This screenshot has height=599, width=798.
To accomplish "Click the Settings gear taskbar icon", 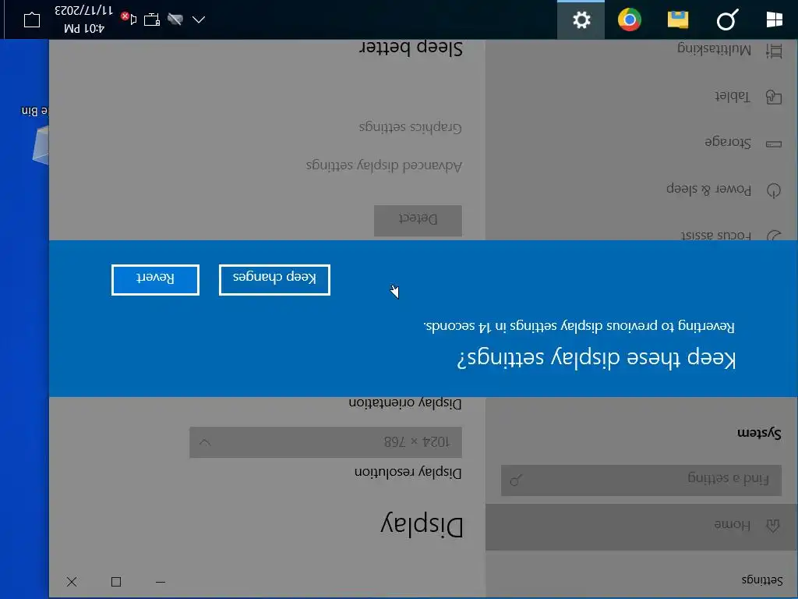I will pos(581,19).
